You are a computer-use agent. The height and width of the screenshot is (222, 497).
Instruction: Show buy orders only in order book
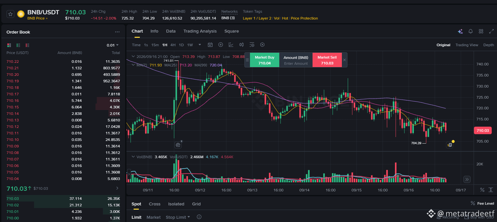tap(18, 45)
